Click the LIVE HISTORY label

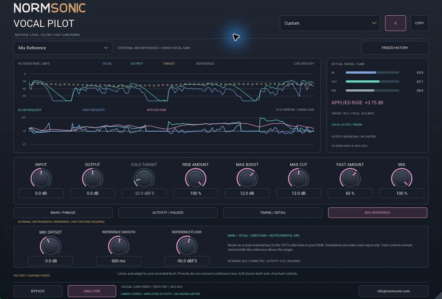[303, 64]
